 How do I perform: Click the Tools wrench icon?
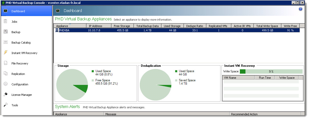point(5,105)
